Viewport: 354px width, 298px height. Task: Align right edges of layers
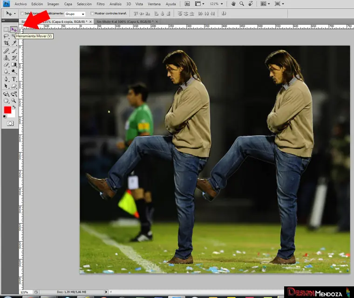point(168,14)
